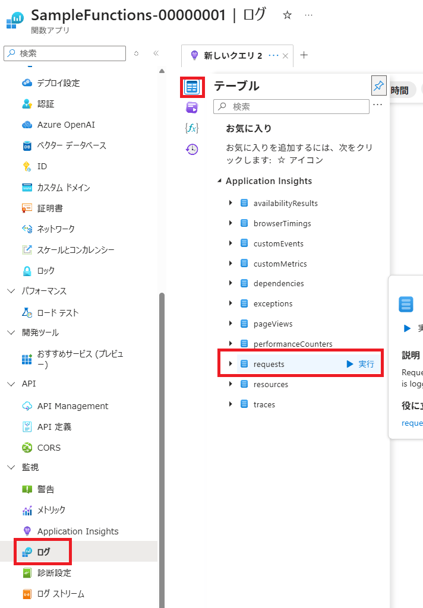423x608 pixels.
Task: Select the traces table
Action: [264, 404]
